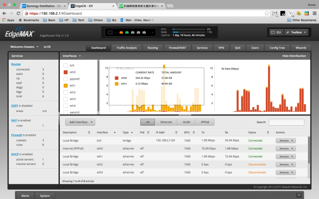Click the red eth0 legend swatch
The width and height of the screenshot is (319, 199).
117,78
